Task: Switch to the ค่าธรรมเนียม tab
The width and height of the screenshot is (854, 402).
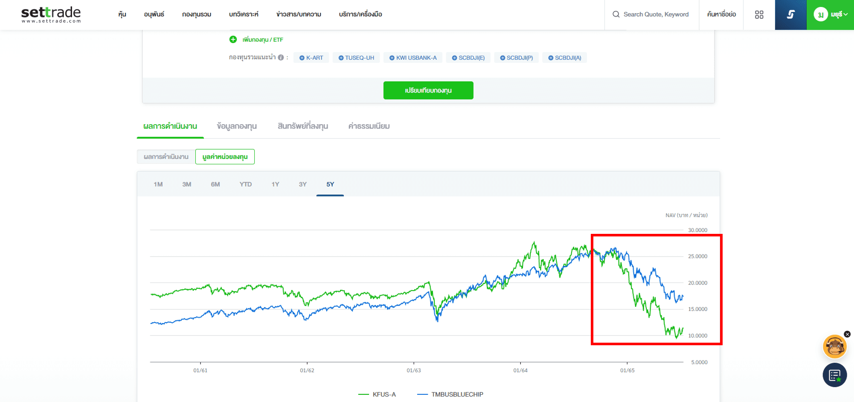Action: click(368, 126)
